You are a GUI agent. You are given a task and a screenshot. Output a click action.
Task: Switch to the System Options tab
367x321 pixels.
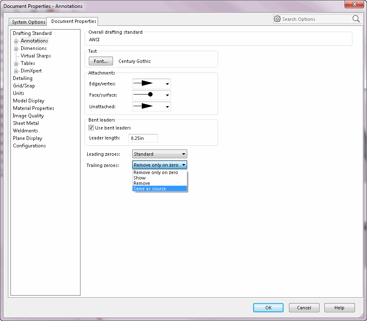(28, 22)
